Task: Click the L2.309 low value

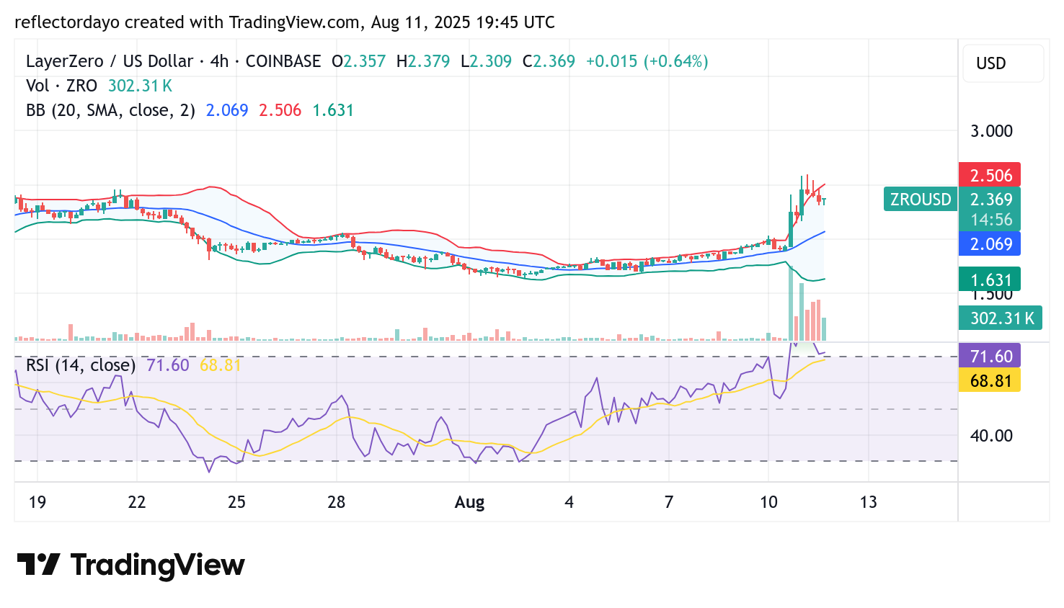Action: pyautogui.click(x=486, y=61)
